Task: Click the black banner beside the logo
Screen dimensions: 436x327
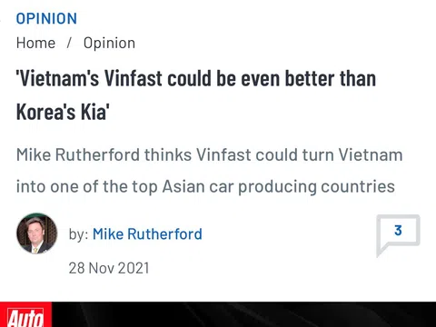Action: pyautogui.click(x=243, y=314)
